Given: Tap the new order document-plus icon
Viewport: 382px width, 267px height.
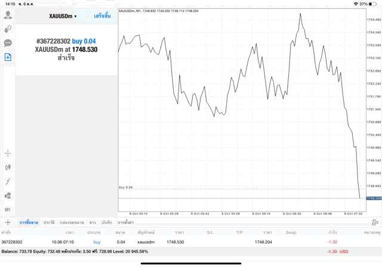Looking at the screenshot, I should 8,57.
